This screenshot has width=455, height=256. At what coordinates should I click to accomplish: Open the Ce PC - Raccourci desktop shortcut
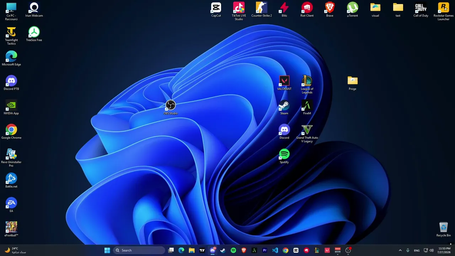point(11,11)
